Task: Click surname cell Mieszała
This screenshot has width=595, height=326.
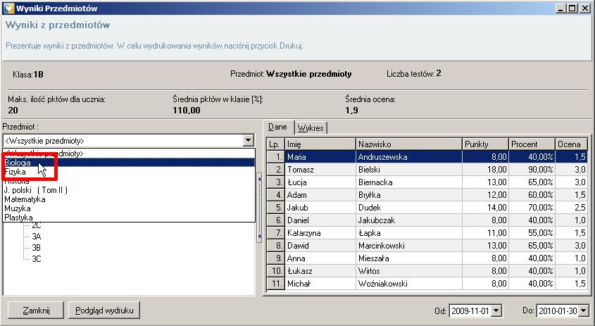Action: point(409,258)
